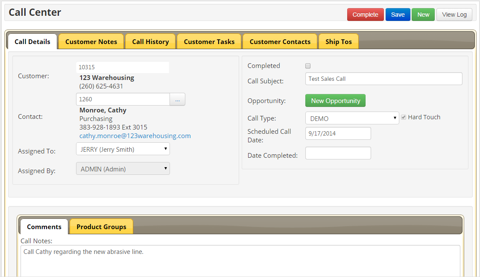This screenshot has height=277, width=480.
Task: Click the red Complete button
Action: click(x=365, y=15)
